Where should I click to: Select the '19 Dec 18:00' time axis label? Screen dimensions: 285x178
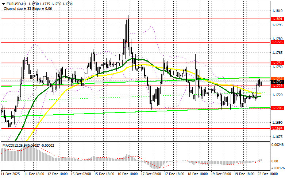point(244,174)
